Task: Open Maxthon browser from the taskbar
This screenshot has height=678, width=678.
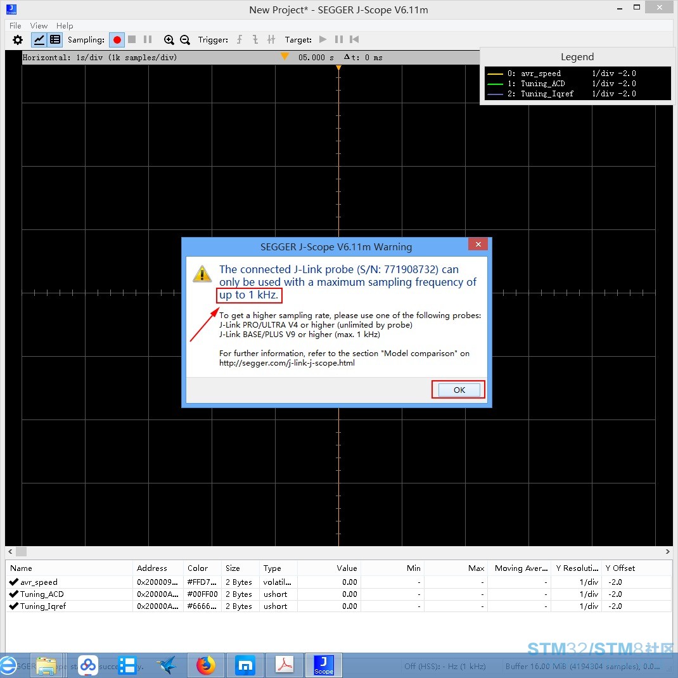Action: pos(245,665)
